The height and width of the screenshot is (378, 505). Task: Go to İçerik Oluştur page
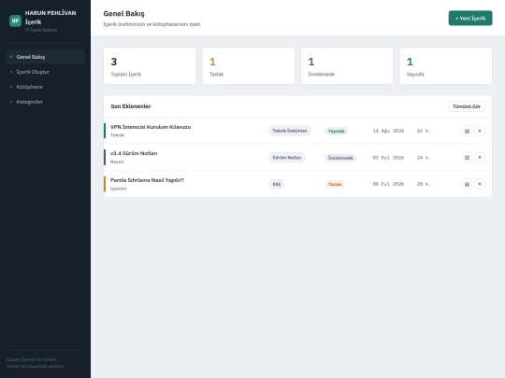pos(46,72)
